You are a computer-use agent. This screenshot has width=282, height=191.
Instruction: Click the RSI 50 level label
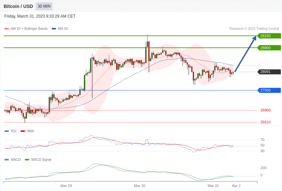262,145
